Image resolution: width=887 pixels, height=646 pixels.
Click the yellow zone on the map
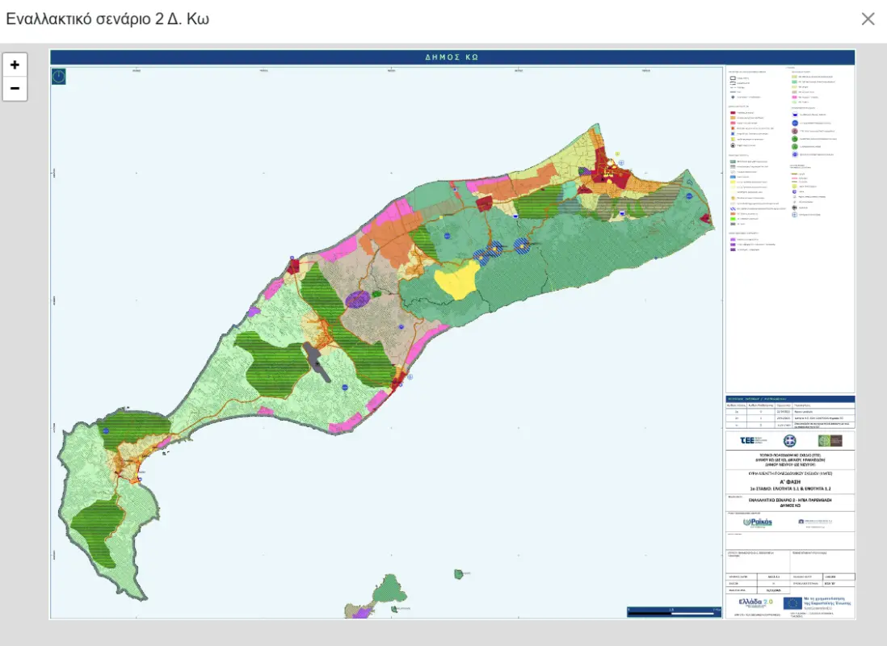pyautogui.click(x=457, y=279)
